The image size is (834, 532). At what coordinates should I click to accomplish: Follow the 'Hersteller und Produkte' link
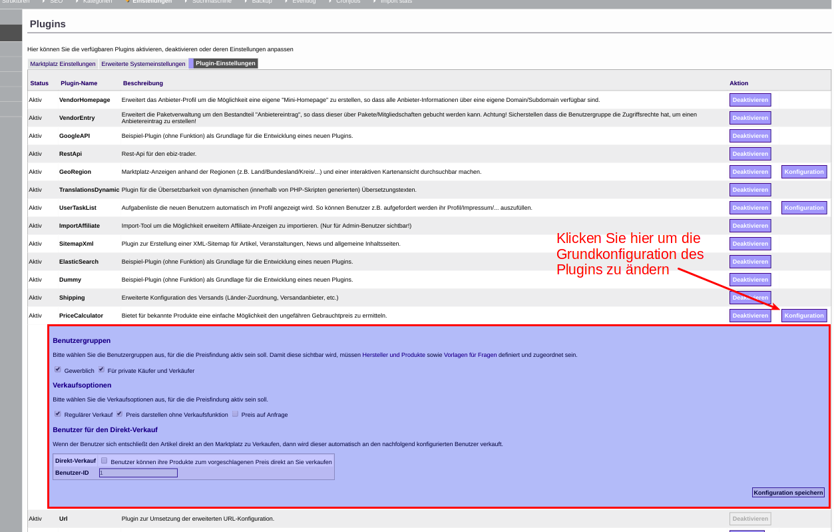395,355
